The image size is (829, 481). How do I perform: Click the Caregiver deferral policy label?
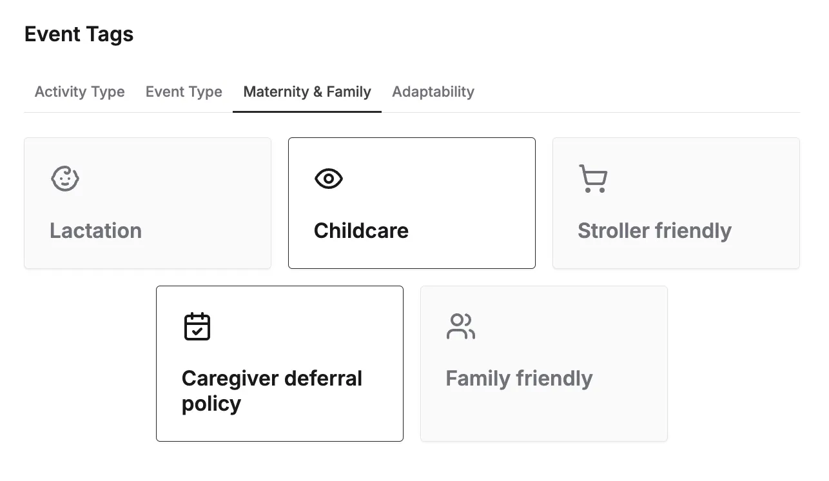pos(272,391)
